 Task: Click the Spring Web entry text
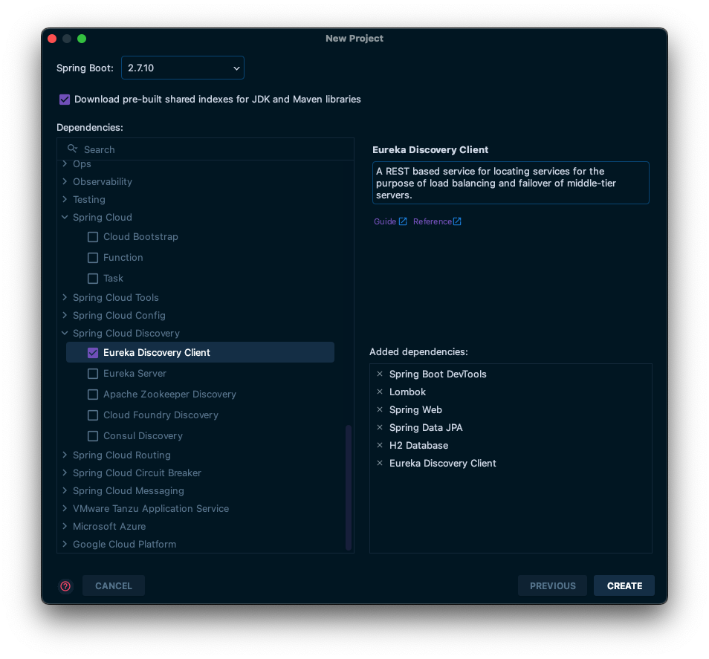[x=415, y=409]
